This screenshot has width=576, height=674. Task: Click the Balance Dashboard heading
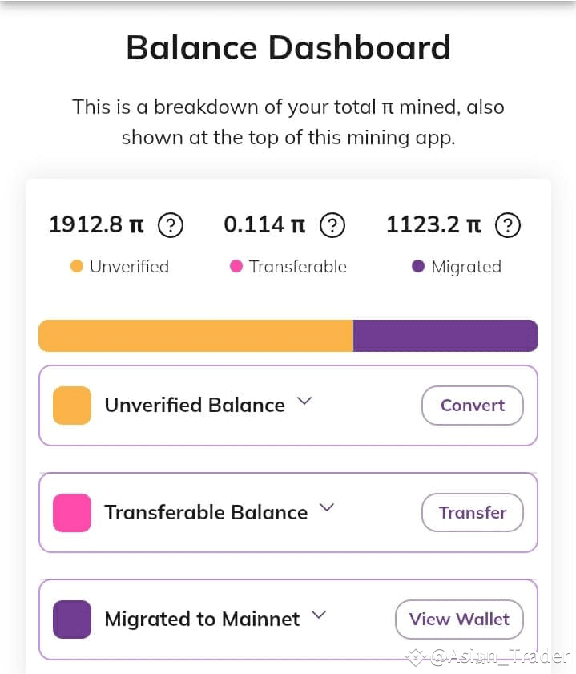[x=288, y=48]
